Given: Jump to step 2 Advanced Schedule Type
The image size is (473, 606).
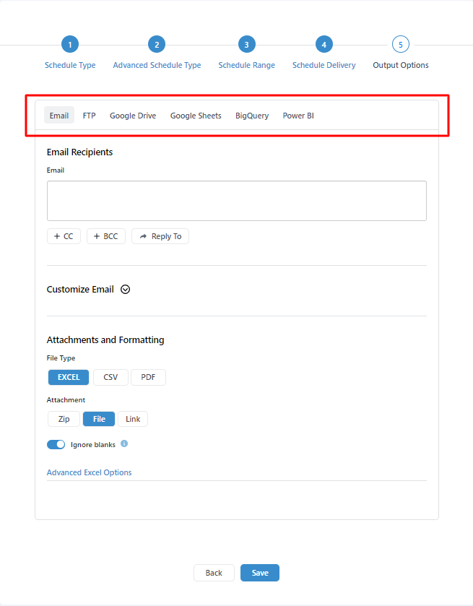Looking at the screenshot, I should tap(157, 45).
